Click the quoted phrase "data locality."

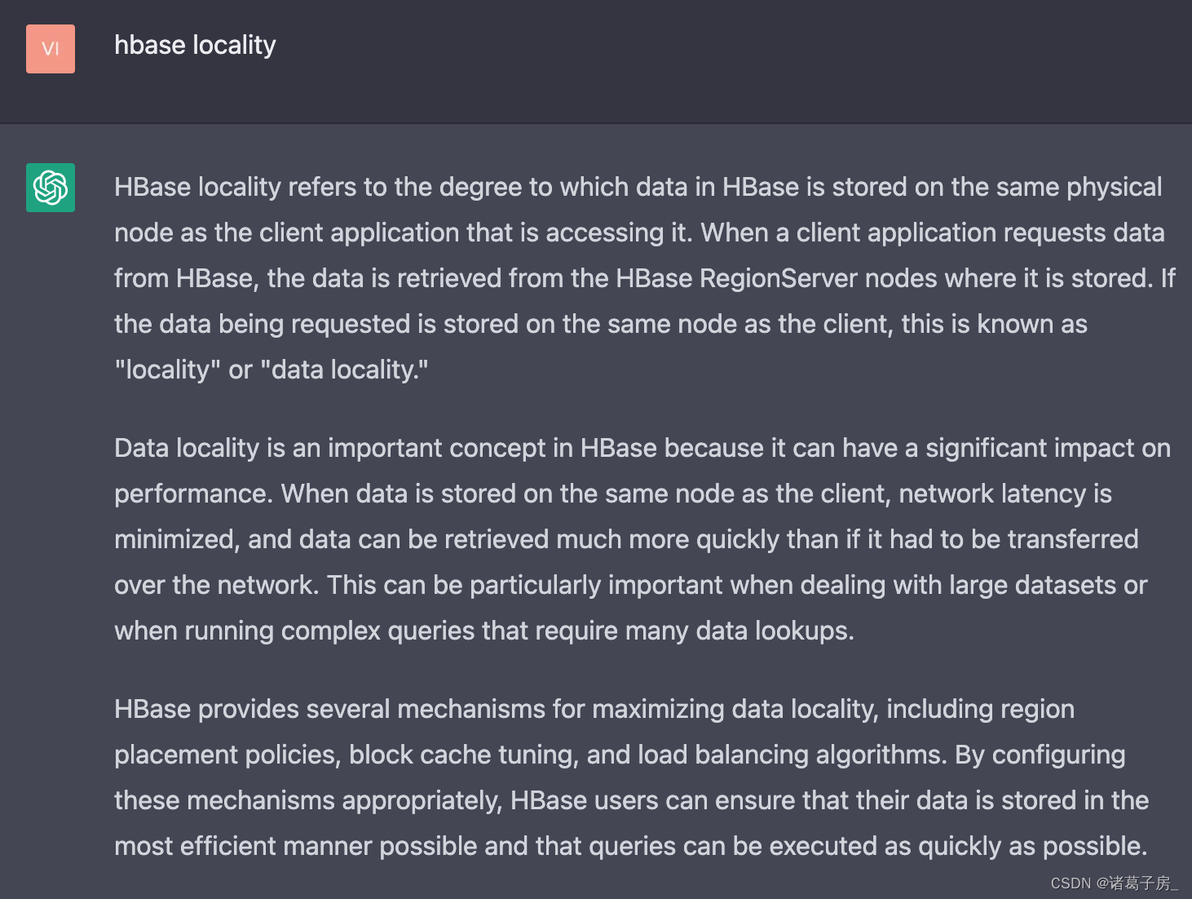pyautogui.click(x=344, y=370)
